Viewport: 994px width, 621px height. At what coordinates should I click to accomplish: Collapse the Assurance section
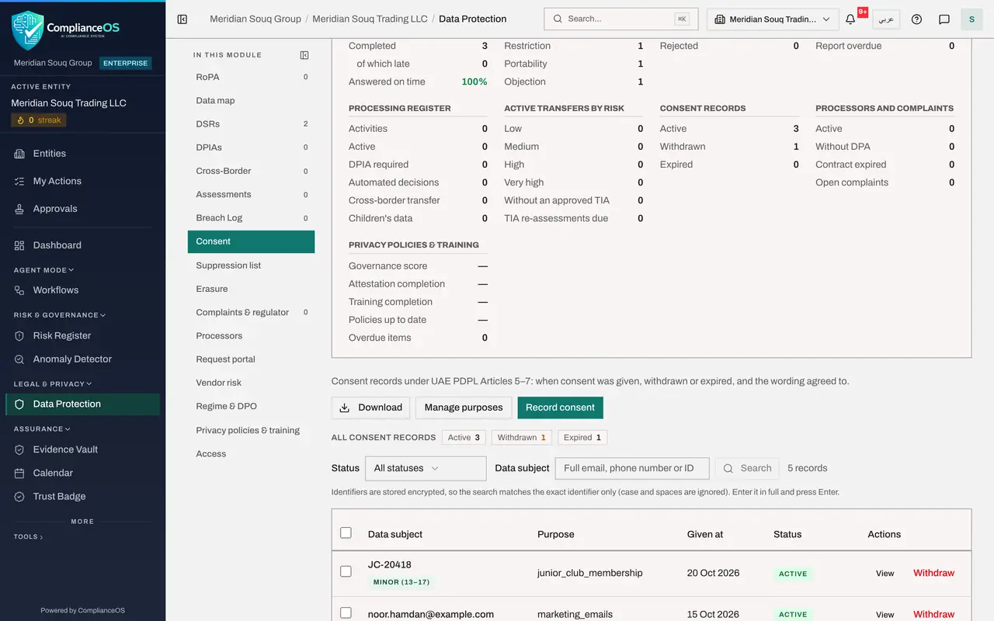click(x=42, y=428)
